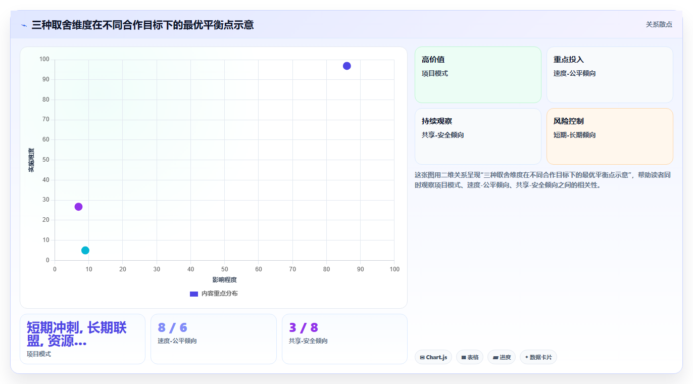
Task: Open the 8 / 6 速度-公平倾向 card
Action: click(213, 339)
